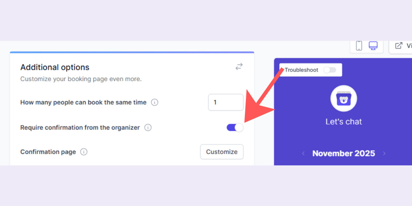View info about booking capacity limit
Image resolution: width=412 pixels, height=206 pixels.
(x=154, y=102)
